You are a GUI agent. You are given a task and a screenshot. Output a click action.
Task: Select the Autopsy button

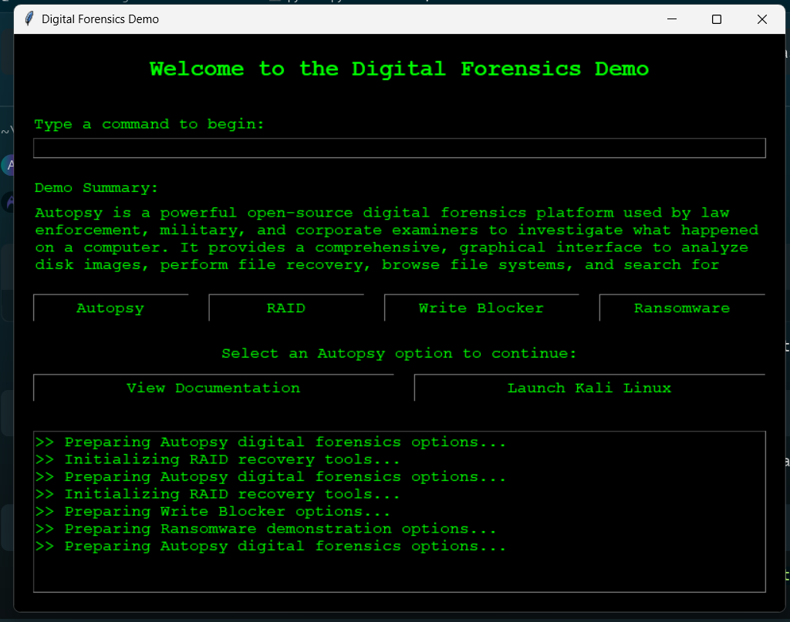coord(111,308)
